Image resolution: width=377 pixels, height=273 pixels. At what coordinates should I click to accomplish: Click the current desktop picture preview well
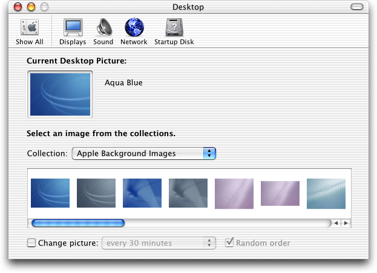click(x=60, y=94)
